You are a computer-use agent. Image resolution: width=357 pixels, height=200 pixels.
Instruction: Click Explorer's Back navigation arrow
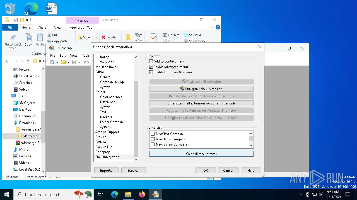(8, 61)
